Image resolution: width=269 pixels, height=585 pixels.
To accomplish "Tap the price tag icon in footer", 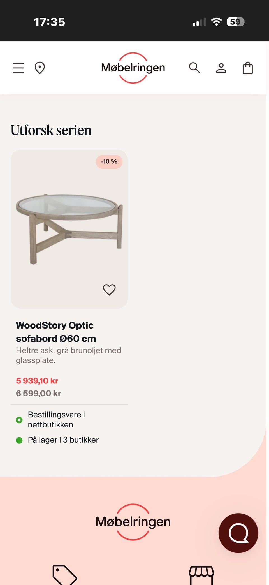I will [x=65, y=575].
